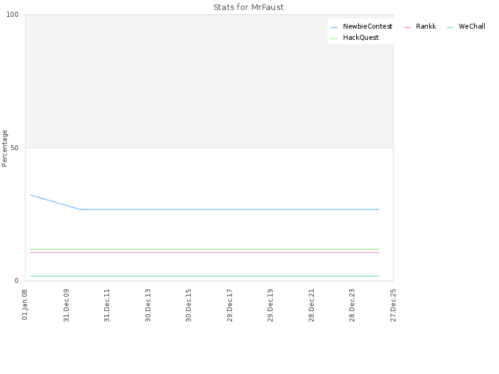Click the HackQuest legend color swatch
This screenshot has width=499, height=374.
pyautogui.click(x=334, y=39)
